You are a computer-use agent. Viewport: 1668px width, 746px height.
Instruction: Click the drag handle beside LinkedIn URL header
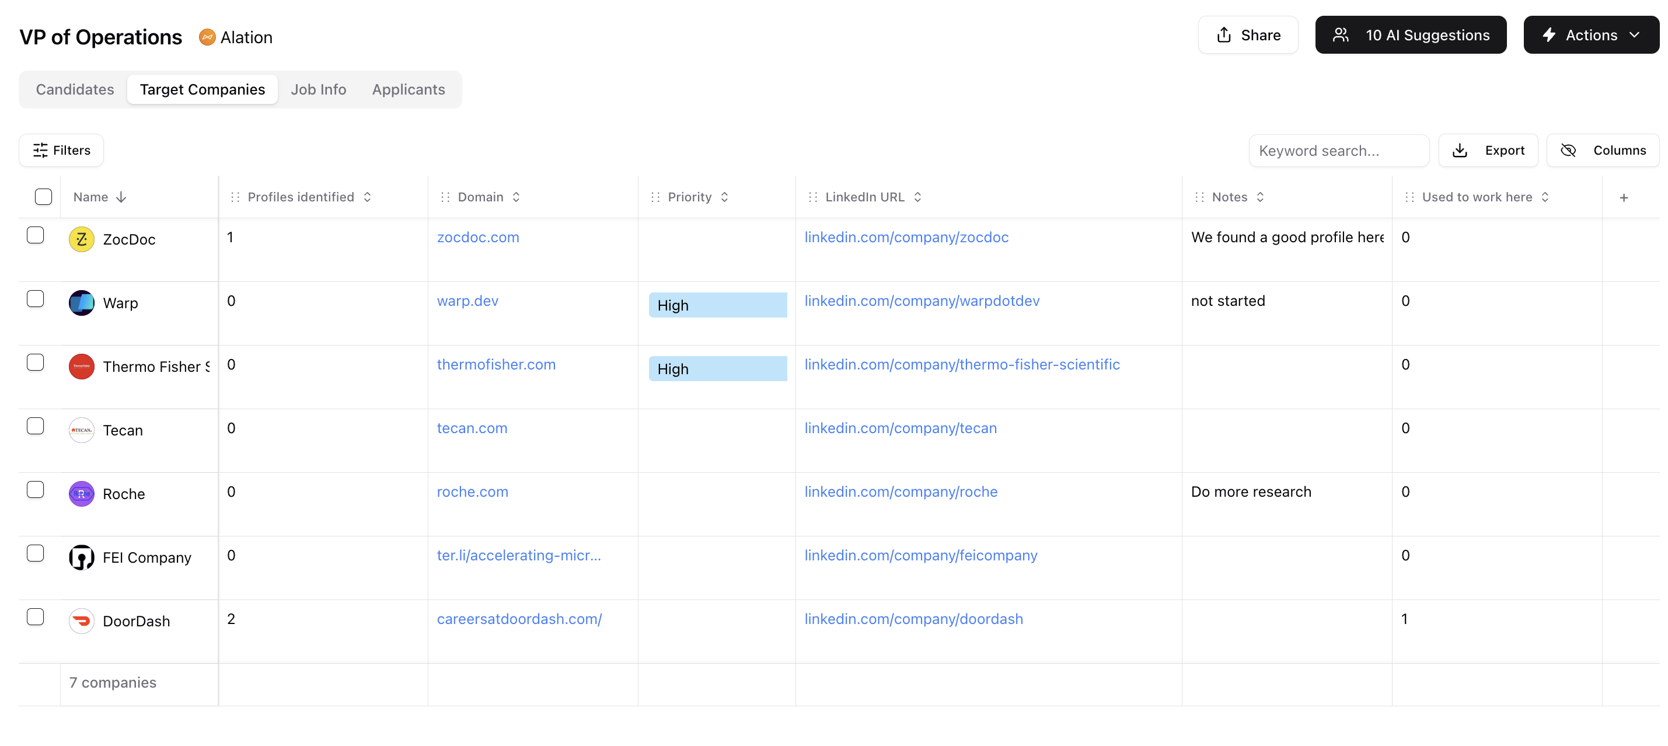[x=812, y=197]
